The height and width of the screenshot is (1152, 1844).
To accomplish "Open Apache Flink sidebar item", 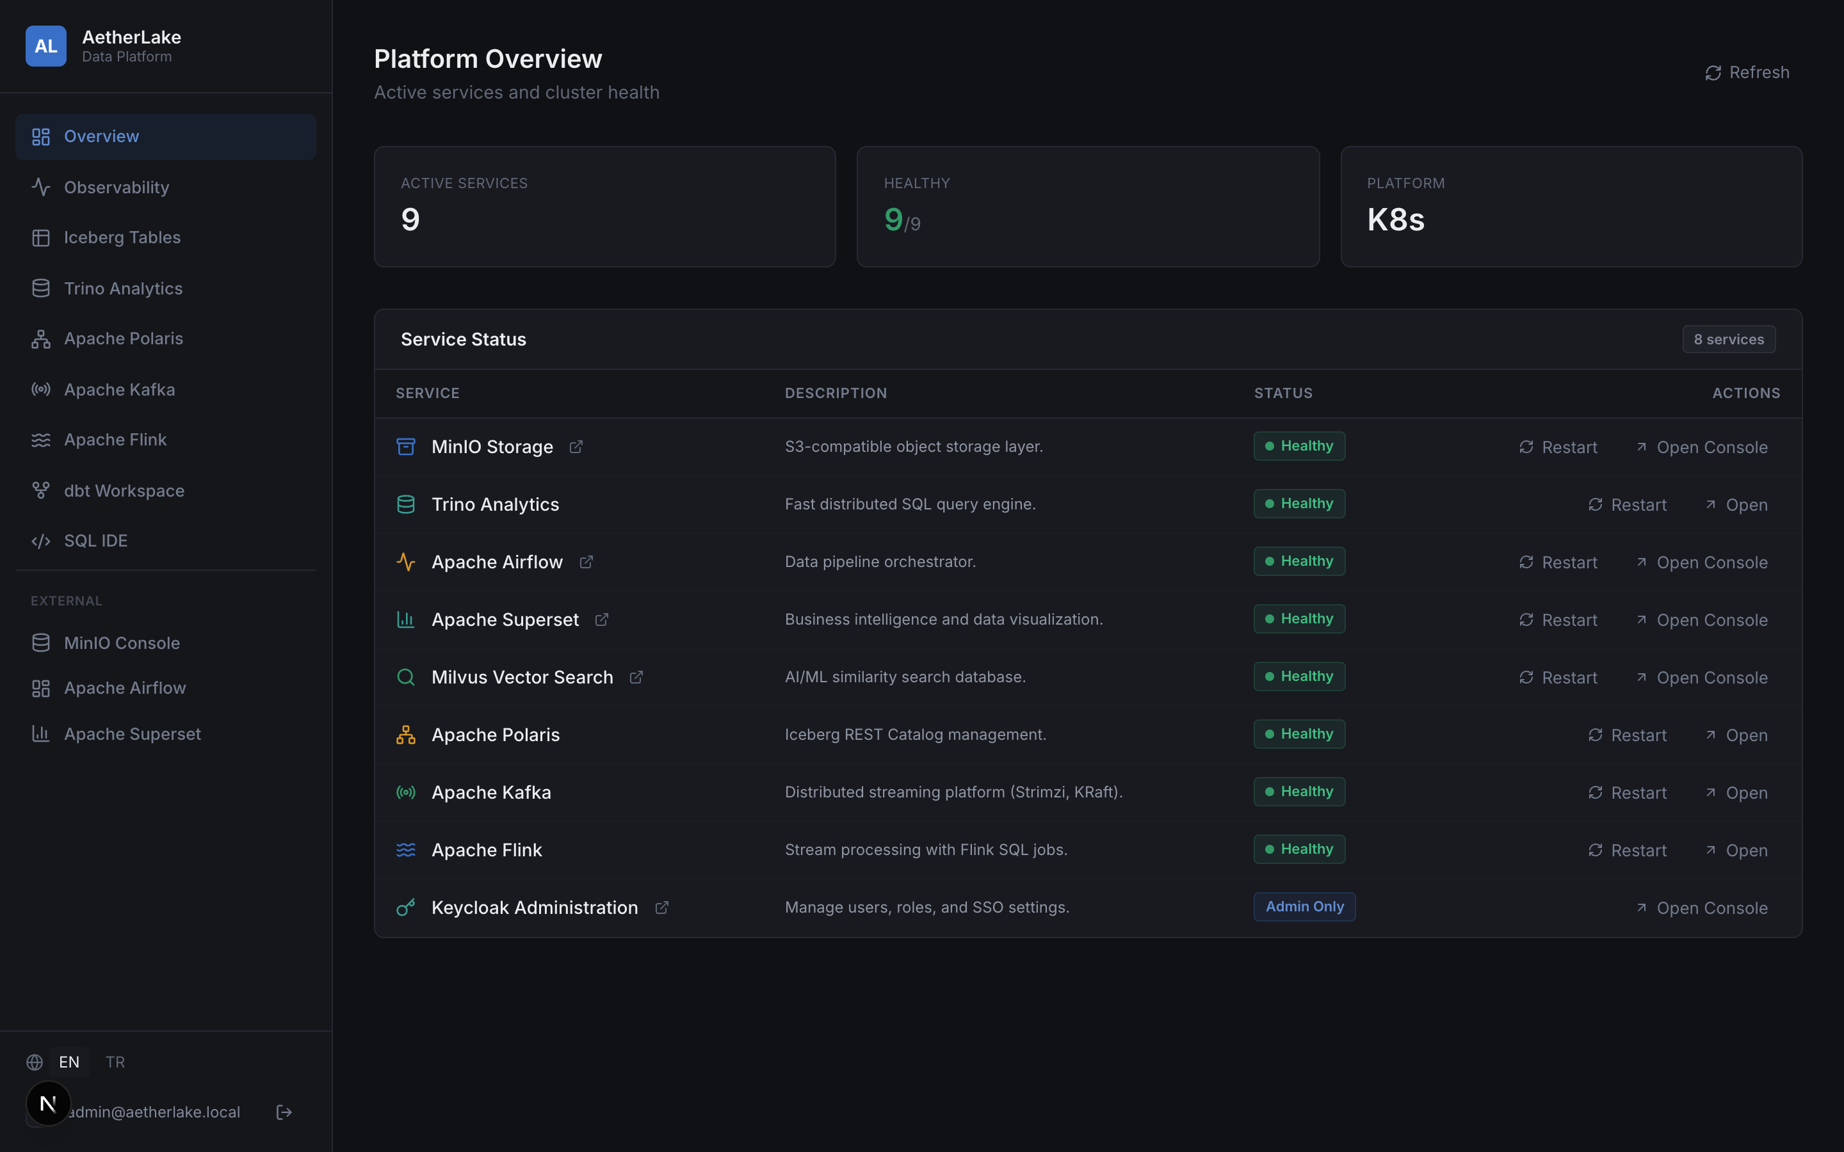I will point(165,440).
